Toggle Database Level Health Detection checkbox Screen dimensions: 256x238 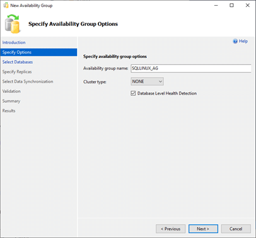click(133, 93)
